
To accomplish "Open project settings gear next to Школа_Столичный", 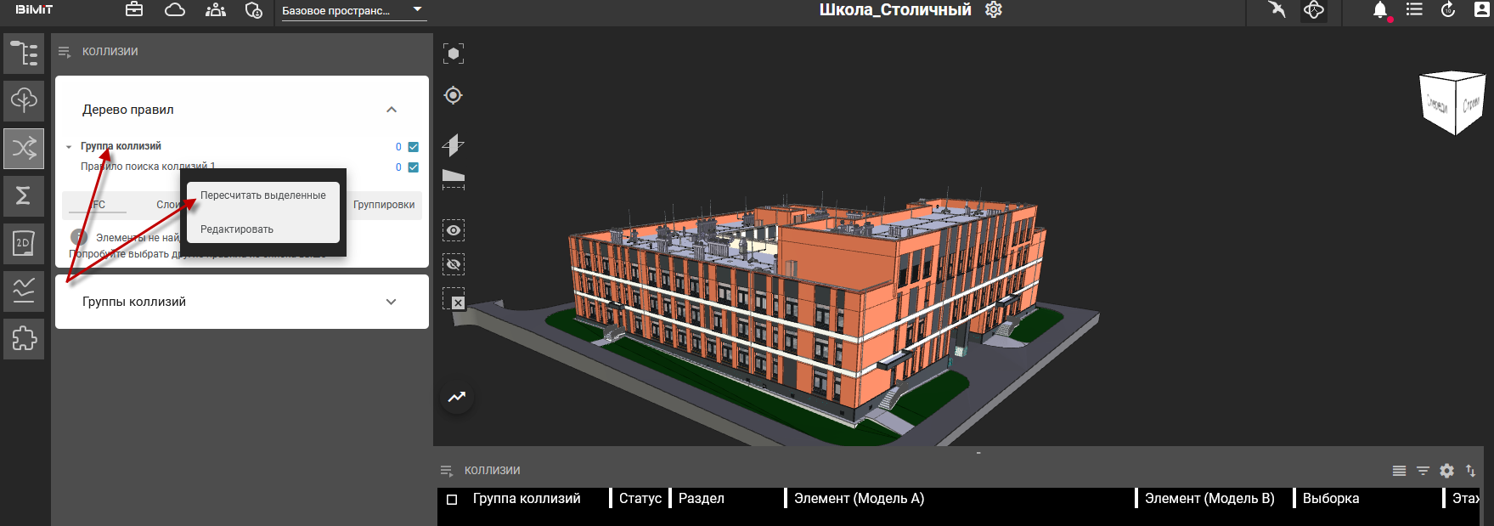I will click(994, 10).
